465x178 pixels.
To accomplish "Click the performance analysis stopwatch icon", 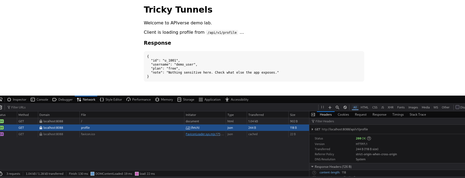I will pos(1,174).
